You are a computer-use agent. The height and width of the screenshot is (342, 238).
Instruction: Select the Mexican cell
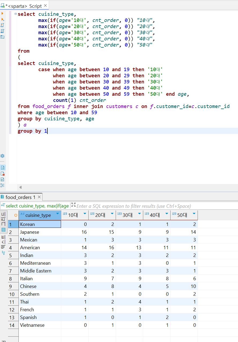(40, 240)
